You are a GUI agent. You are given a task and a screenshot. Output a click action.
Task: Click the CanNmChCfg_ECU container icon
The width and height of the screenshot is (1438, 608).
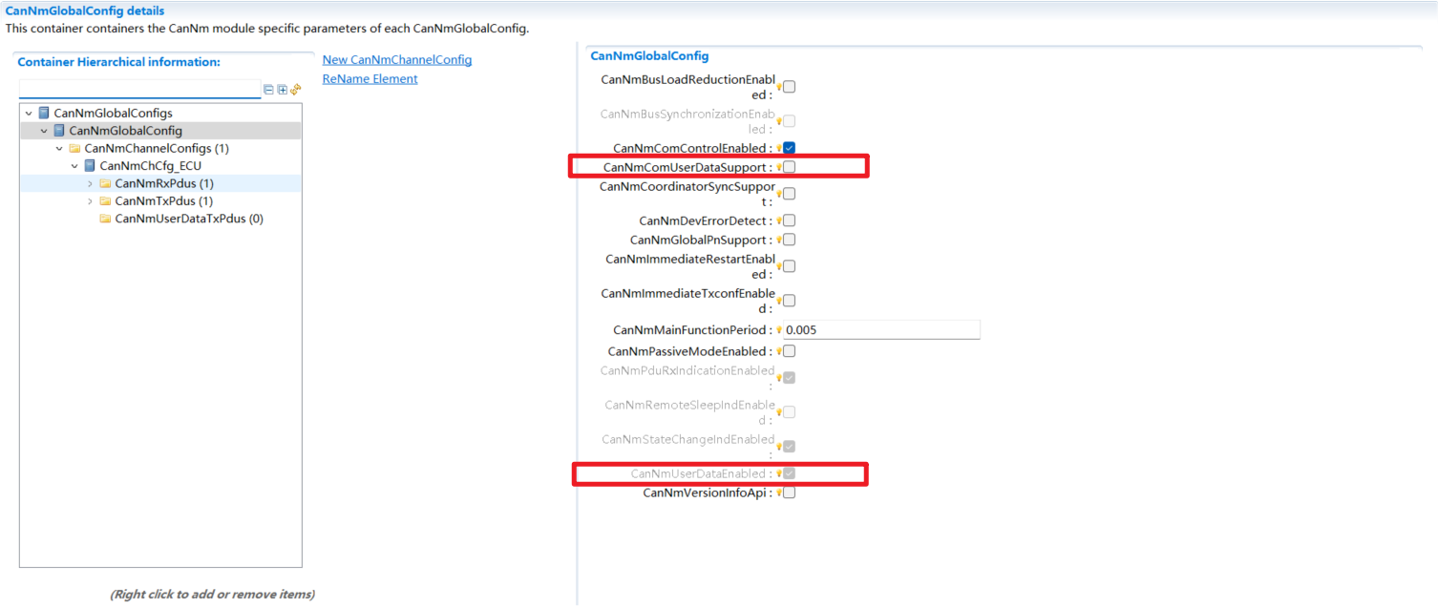90,166
